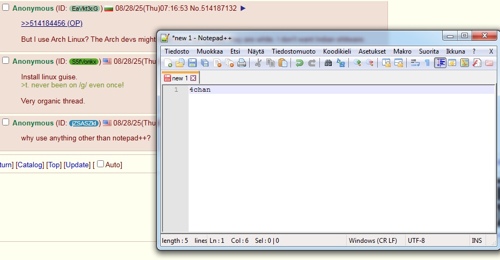This screenshot has height=260, width=500.
Task: Open the Muokkaa menu
Action: click(x=210, y=51)
